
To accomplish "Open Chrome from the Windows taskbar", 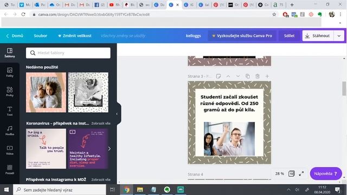I will coord(127,190).
